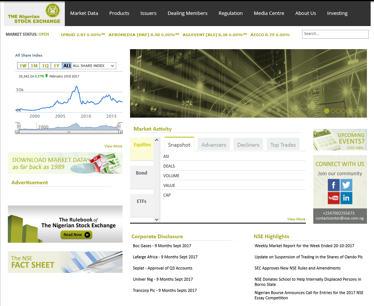Select the second carousel slide dot

point(333,111)
